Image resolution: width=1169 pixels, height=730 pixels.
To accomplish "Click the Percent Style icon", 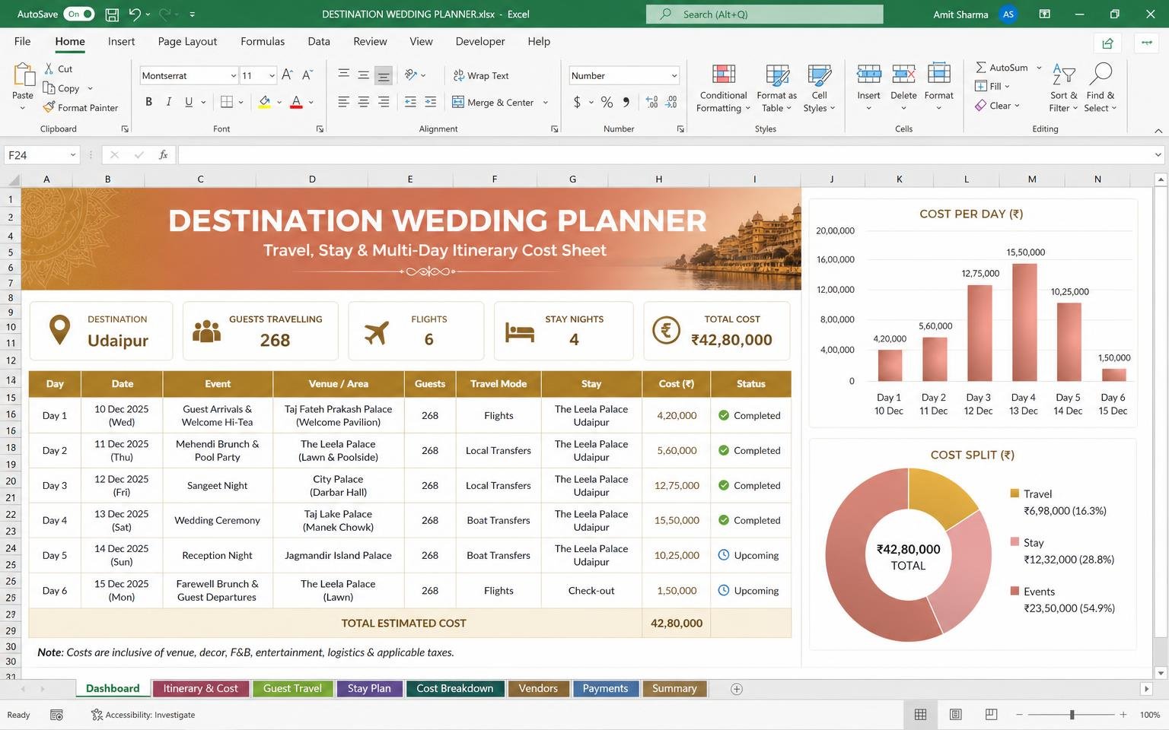I will (607, 102).
